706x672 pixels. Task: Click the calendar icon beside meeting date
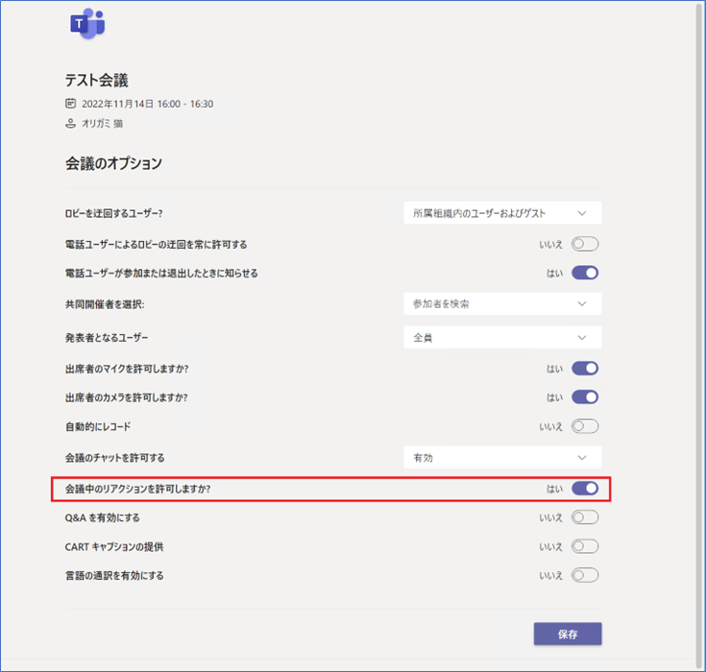click(x=70, y=104)
